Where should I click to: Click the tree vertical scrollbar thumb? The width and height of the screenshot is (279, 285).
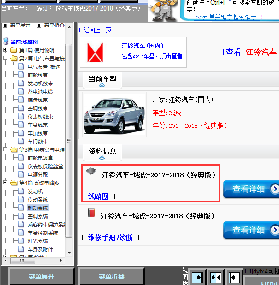pyautogui.click(x=69, y=141)
